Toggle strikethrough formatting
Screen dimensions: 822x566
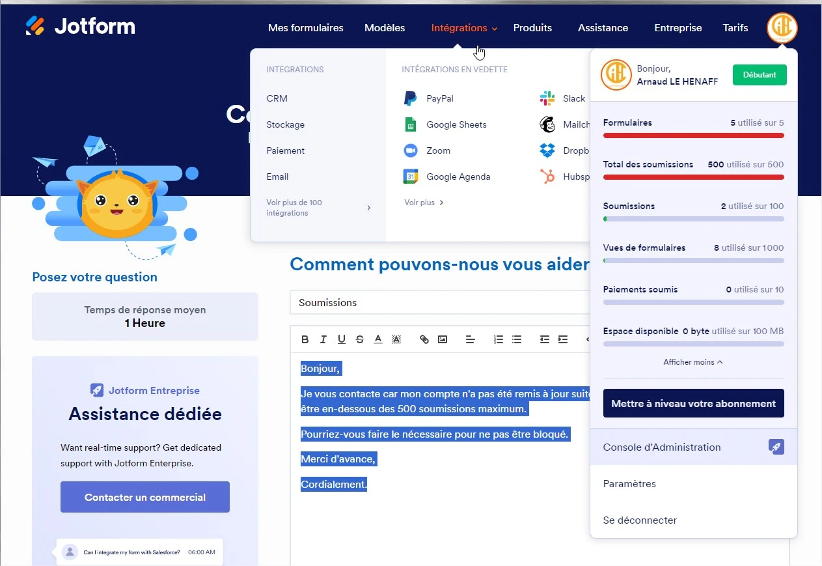click(x=359, y=339)
